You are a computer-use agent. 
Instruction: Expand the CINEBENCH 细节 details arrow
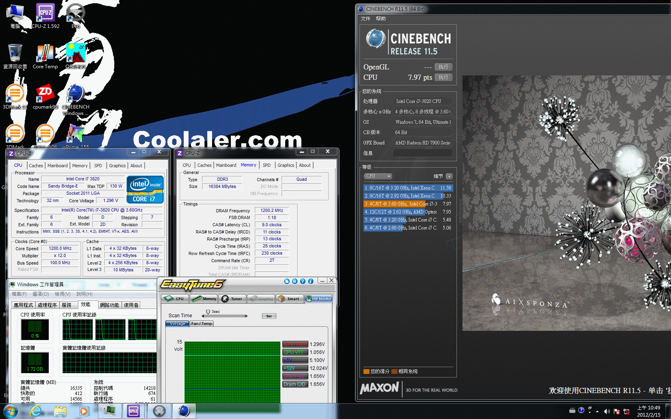pyautogui.click(x=449, y=176)
